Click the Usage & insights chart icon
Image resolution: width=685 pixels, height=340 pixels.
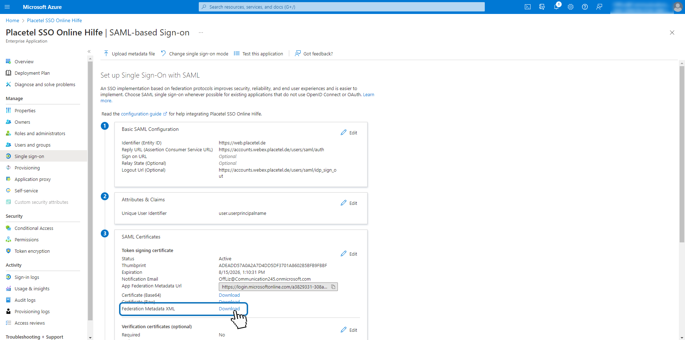[x=8, y=288]
